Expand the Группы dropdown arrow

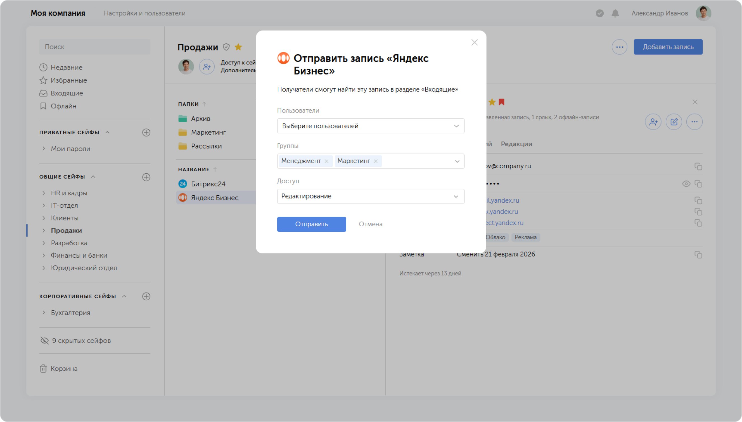pos(457,161)
